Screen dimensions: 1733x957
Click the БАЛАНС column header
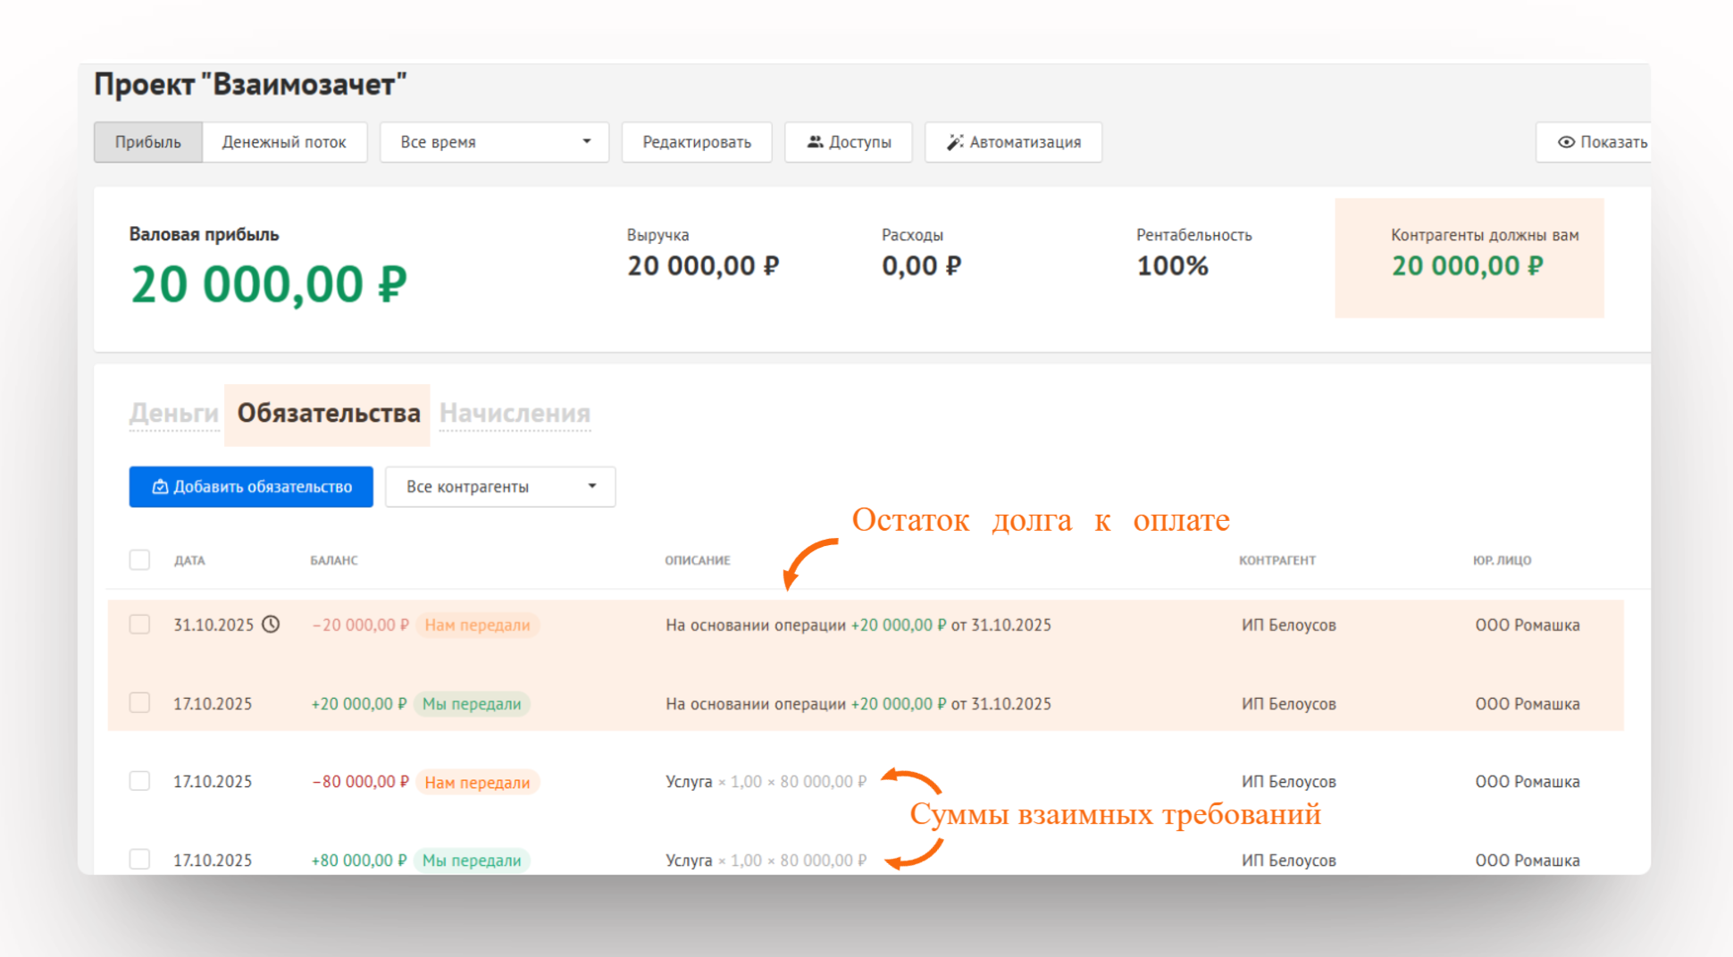[334, 560]
